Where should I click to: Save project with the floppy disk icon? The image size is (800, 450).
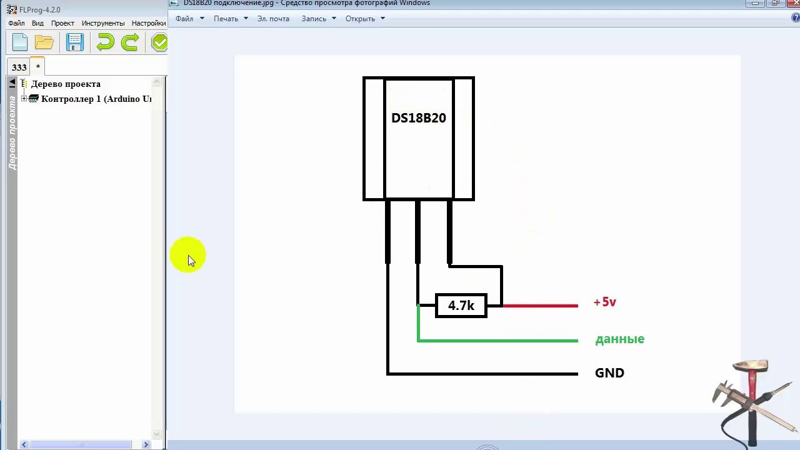tap(75, 42)
